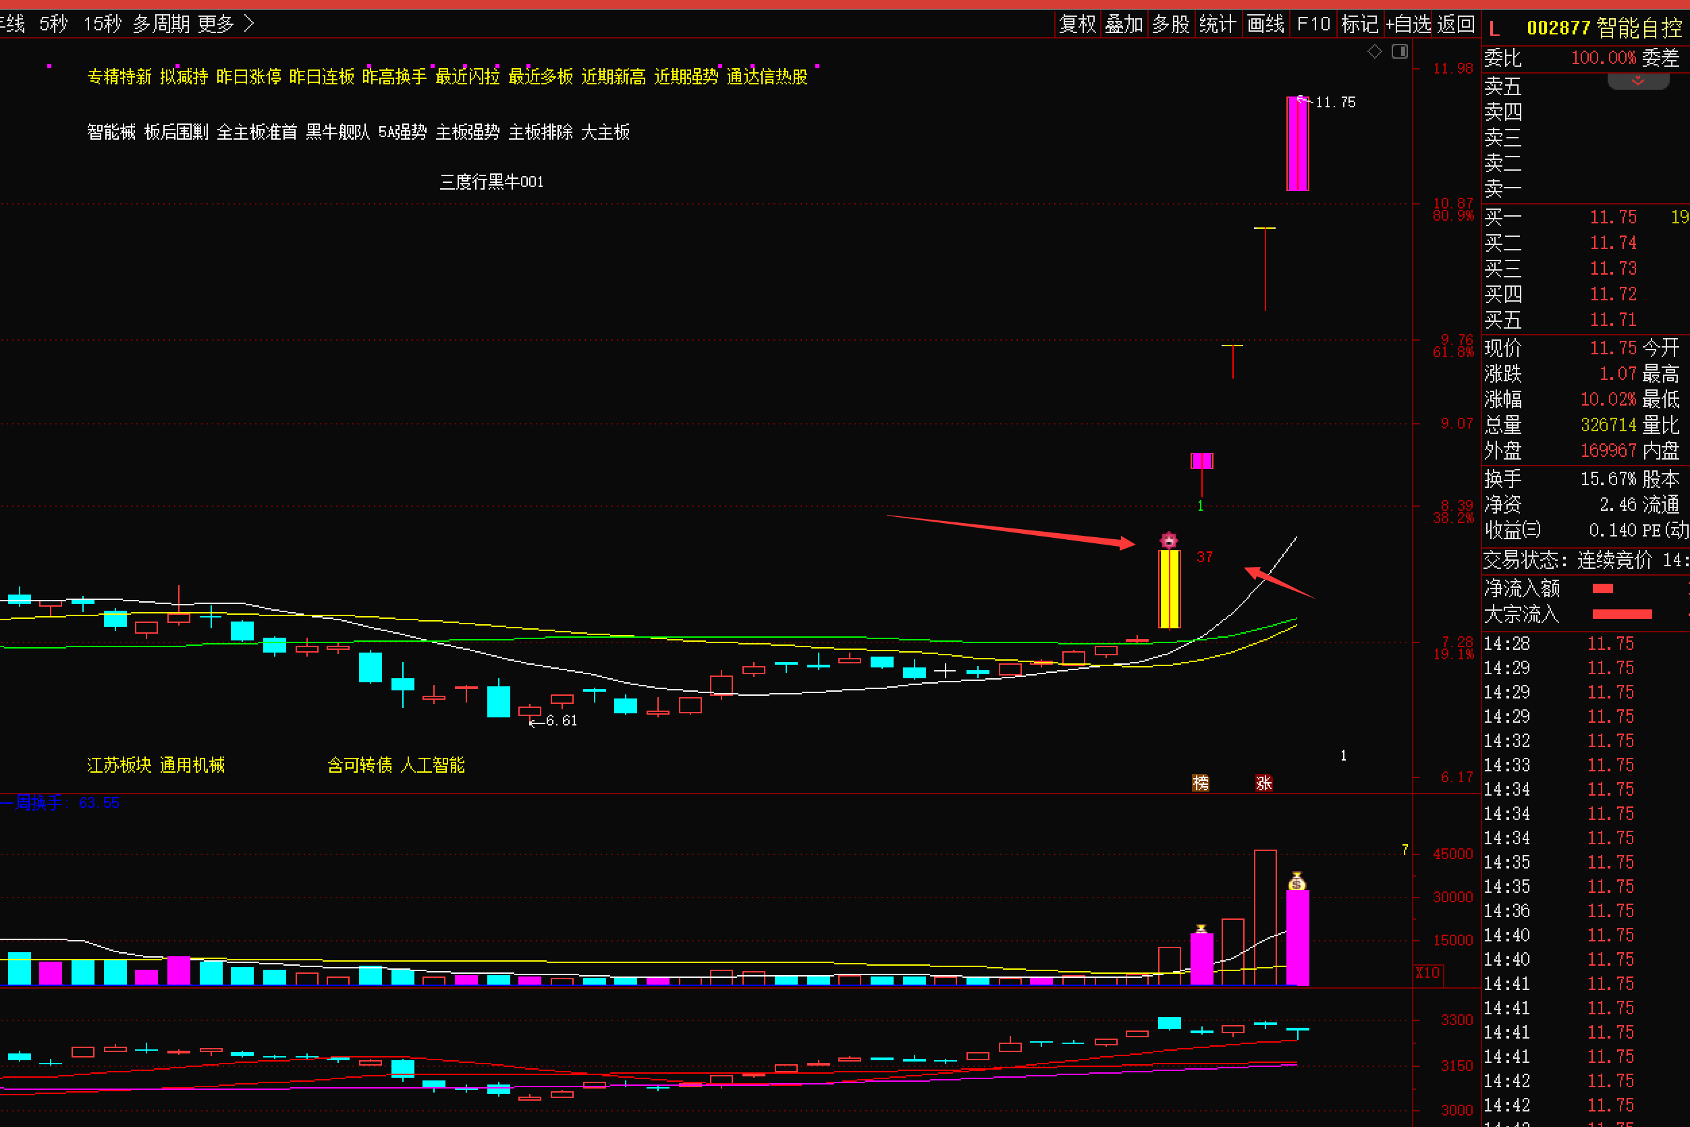Click the 最近多板 tag

coord(541,77)
